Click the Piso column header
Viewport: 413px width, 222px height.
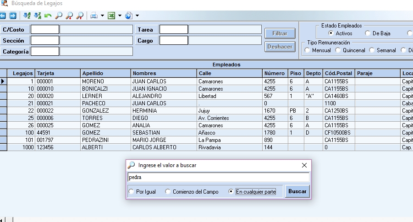296,73
